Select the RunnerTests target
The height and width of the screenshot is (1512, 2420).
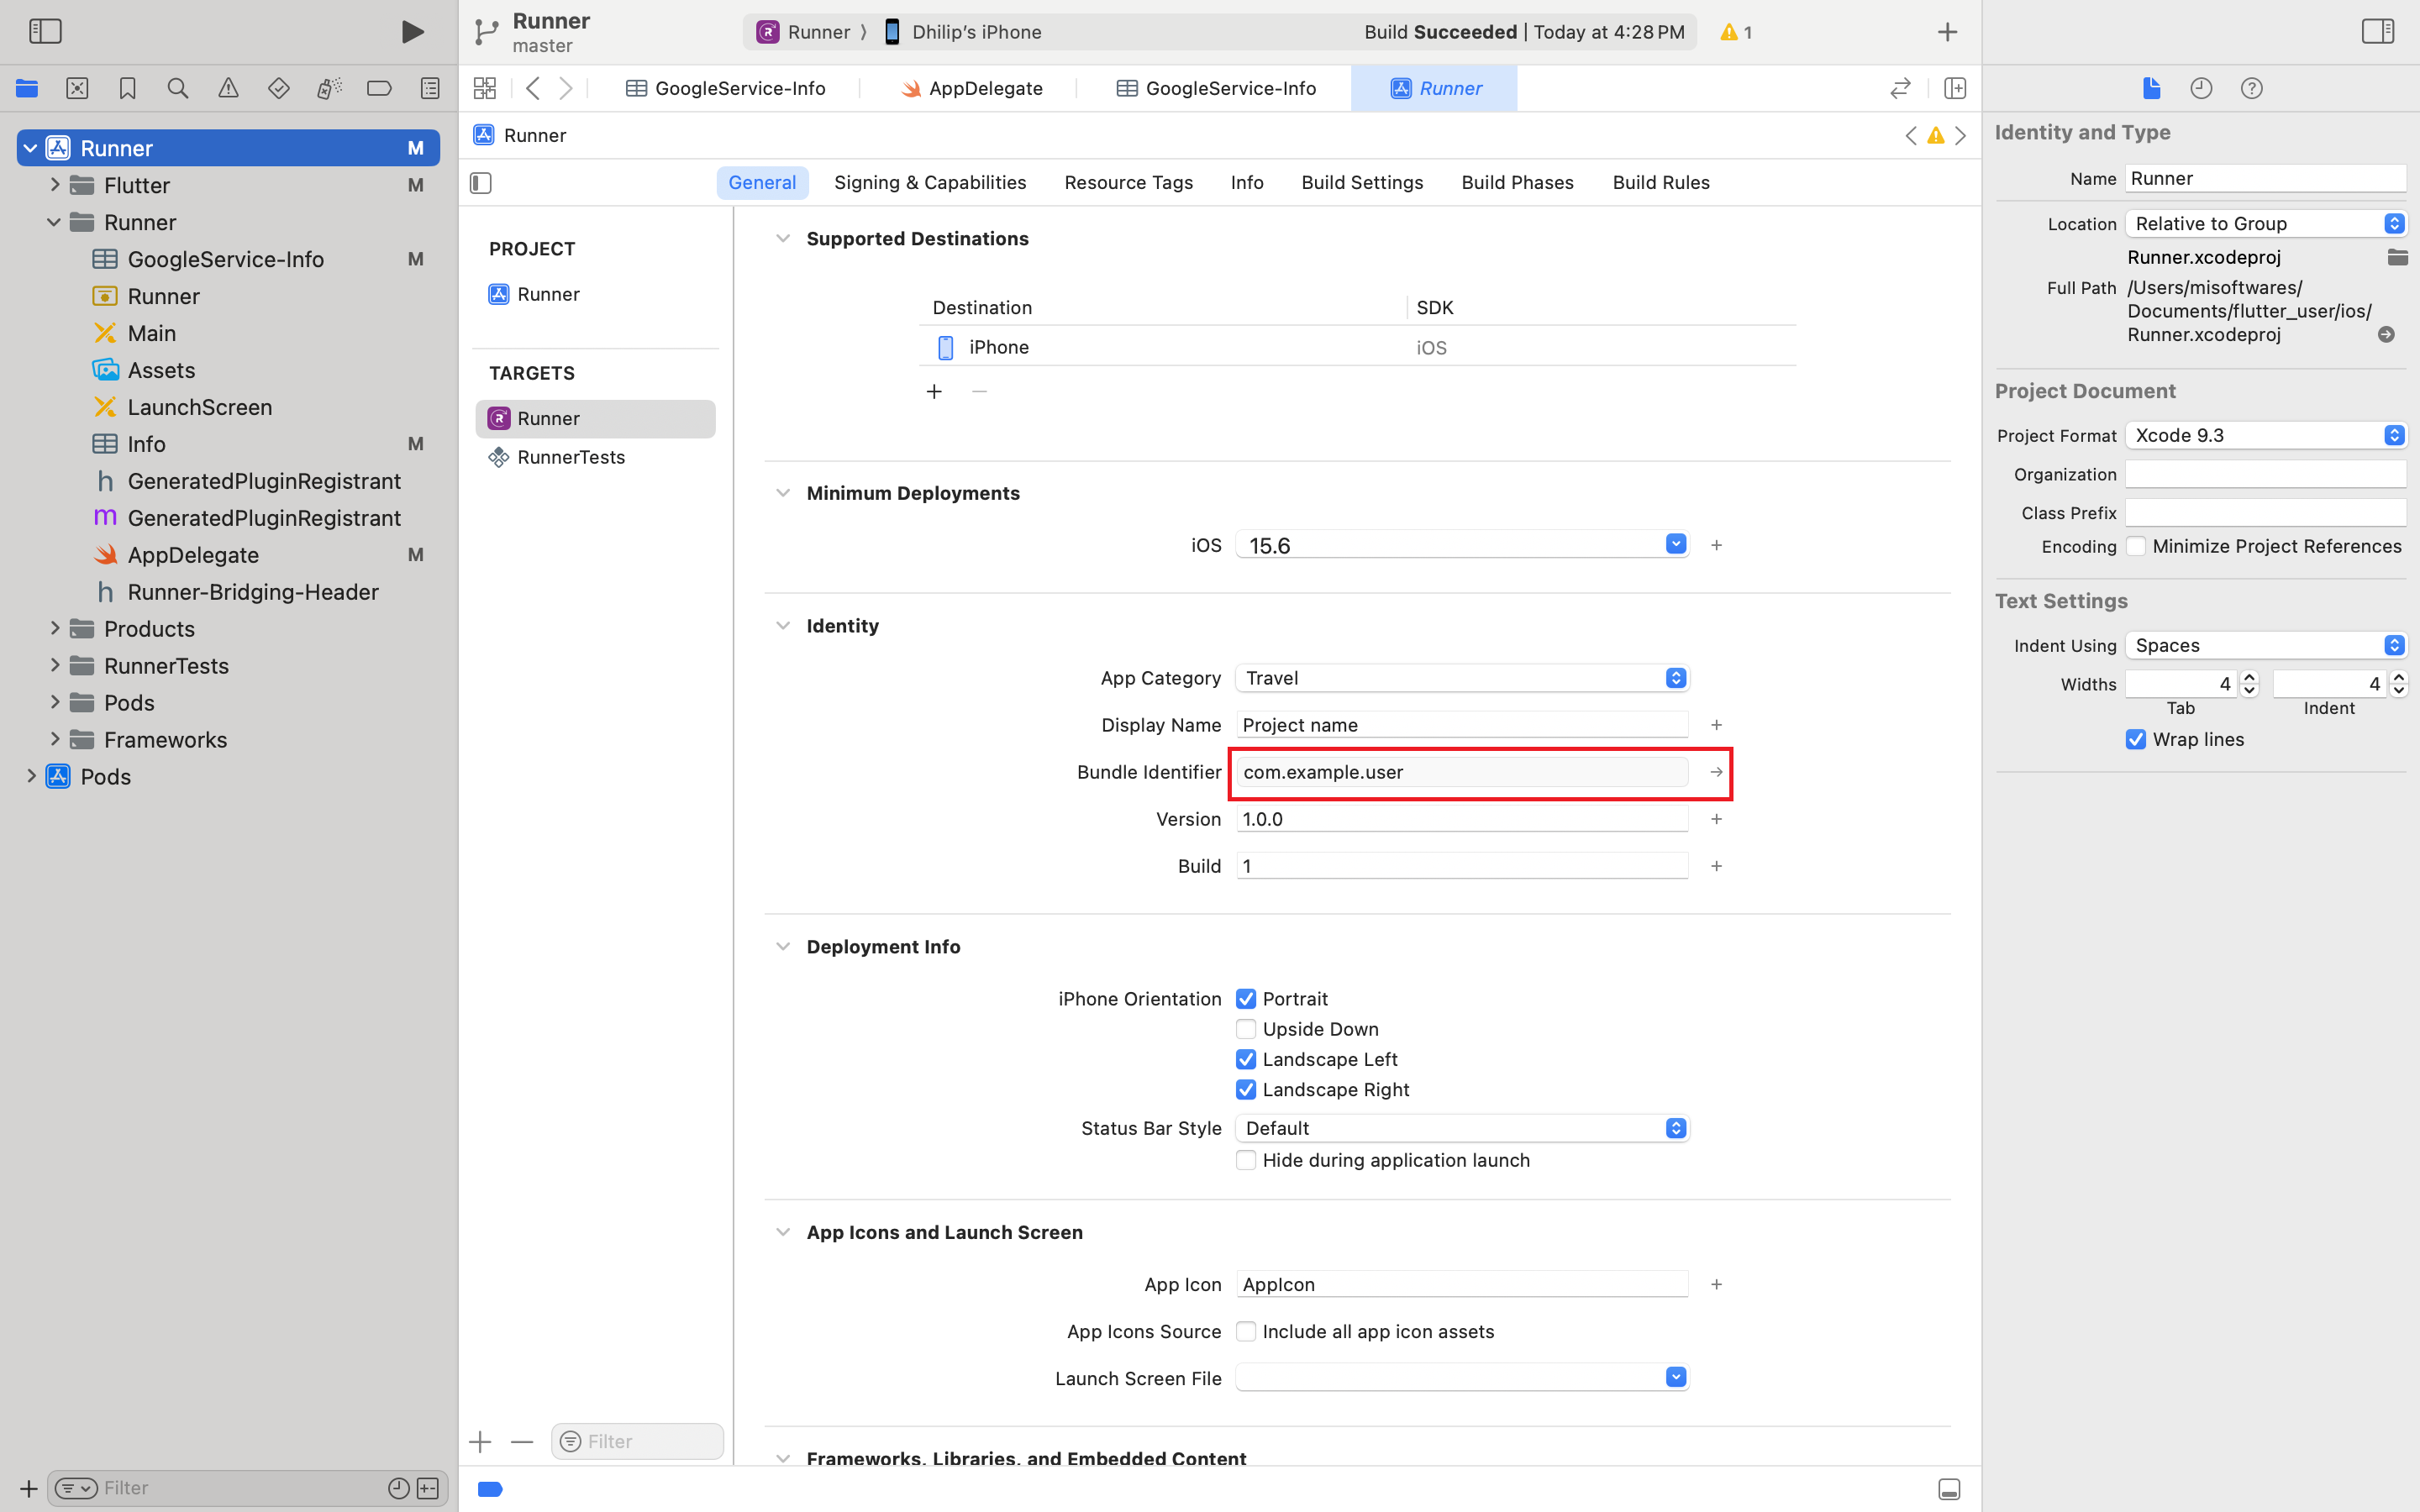coord(570,457)
